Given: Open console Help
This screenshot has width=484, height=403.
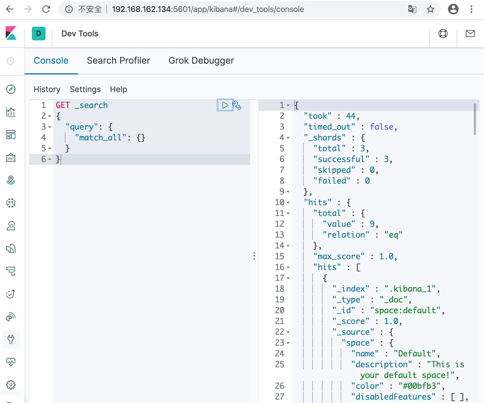Looking at the screenshot, I should tap(119, 90).
